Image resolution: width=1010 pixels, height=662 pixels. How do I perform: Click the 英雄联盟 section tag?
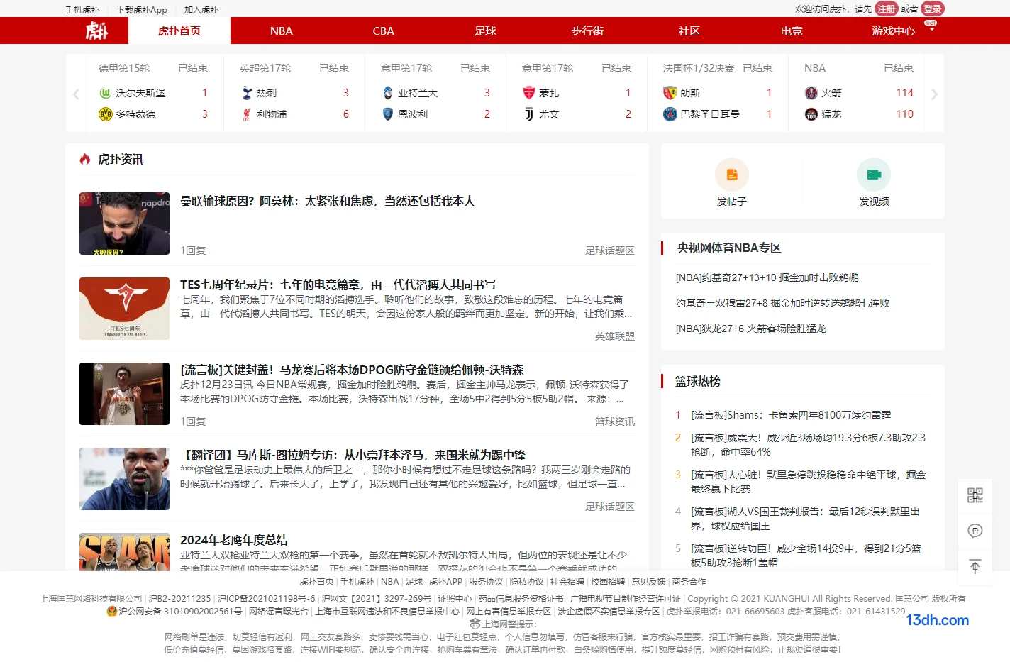tap(615, 336)
